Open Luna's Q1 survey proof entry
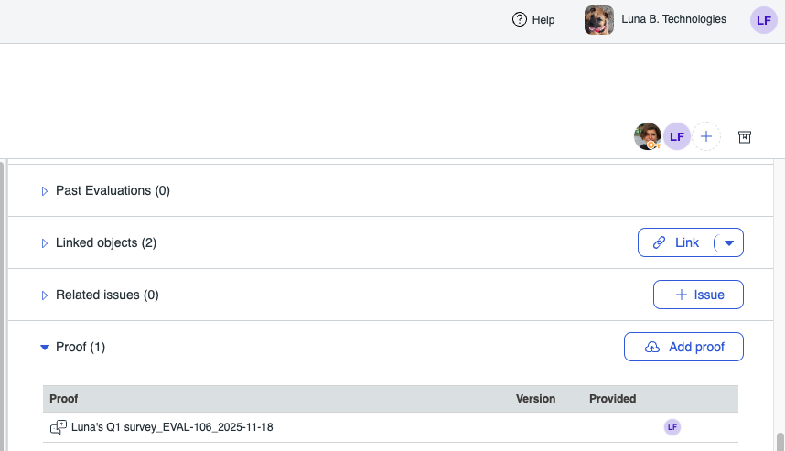Screen dimensions: 785x451 (x=172, y=427)
